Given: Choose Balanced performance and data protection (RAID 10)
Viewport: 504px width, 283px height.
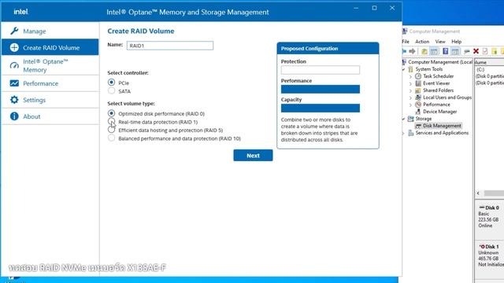Looking at the screenshot, I should pyautogui.click(x=111, y=138).
